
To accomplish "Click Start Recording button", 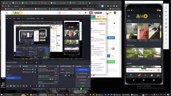I will pos(83,74).
